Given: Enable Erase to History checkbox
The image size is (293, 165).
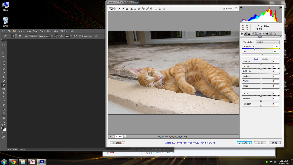Looking at the screenshot, I should pos(80,36).
